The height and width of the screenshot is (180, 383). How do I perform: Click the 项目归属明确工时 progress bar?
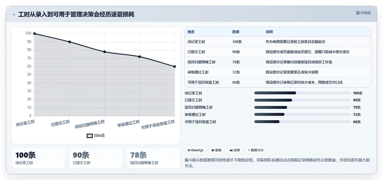(303, 107)
